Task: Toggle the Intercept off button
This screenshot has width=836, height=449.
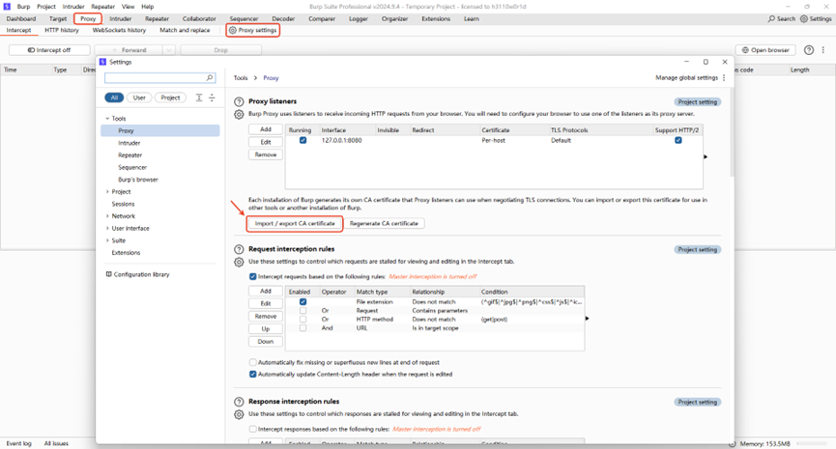Action: [x=49, y=50]
